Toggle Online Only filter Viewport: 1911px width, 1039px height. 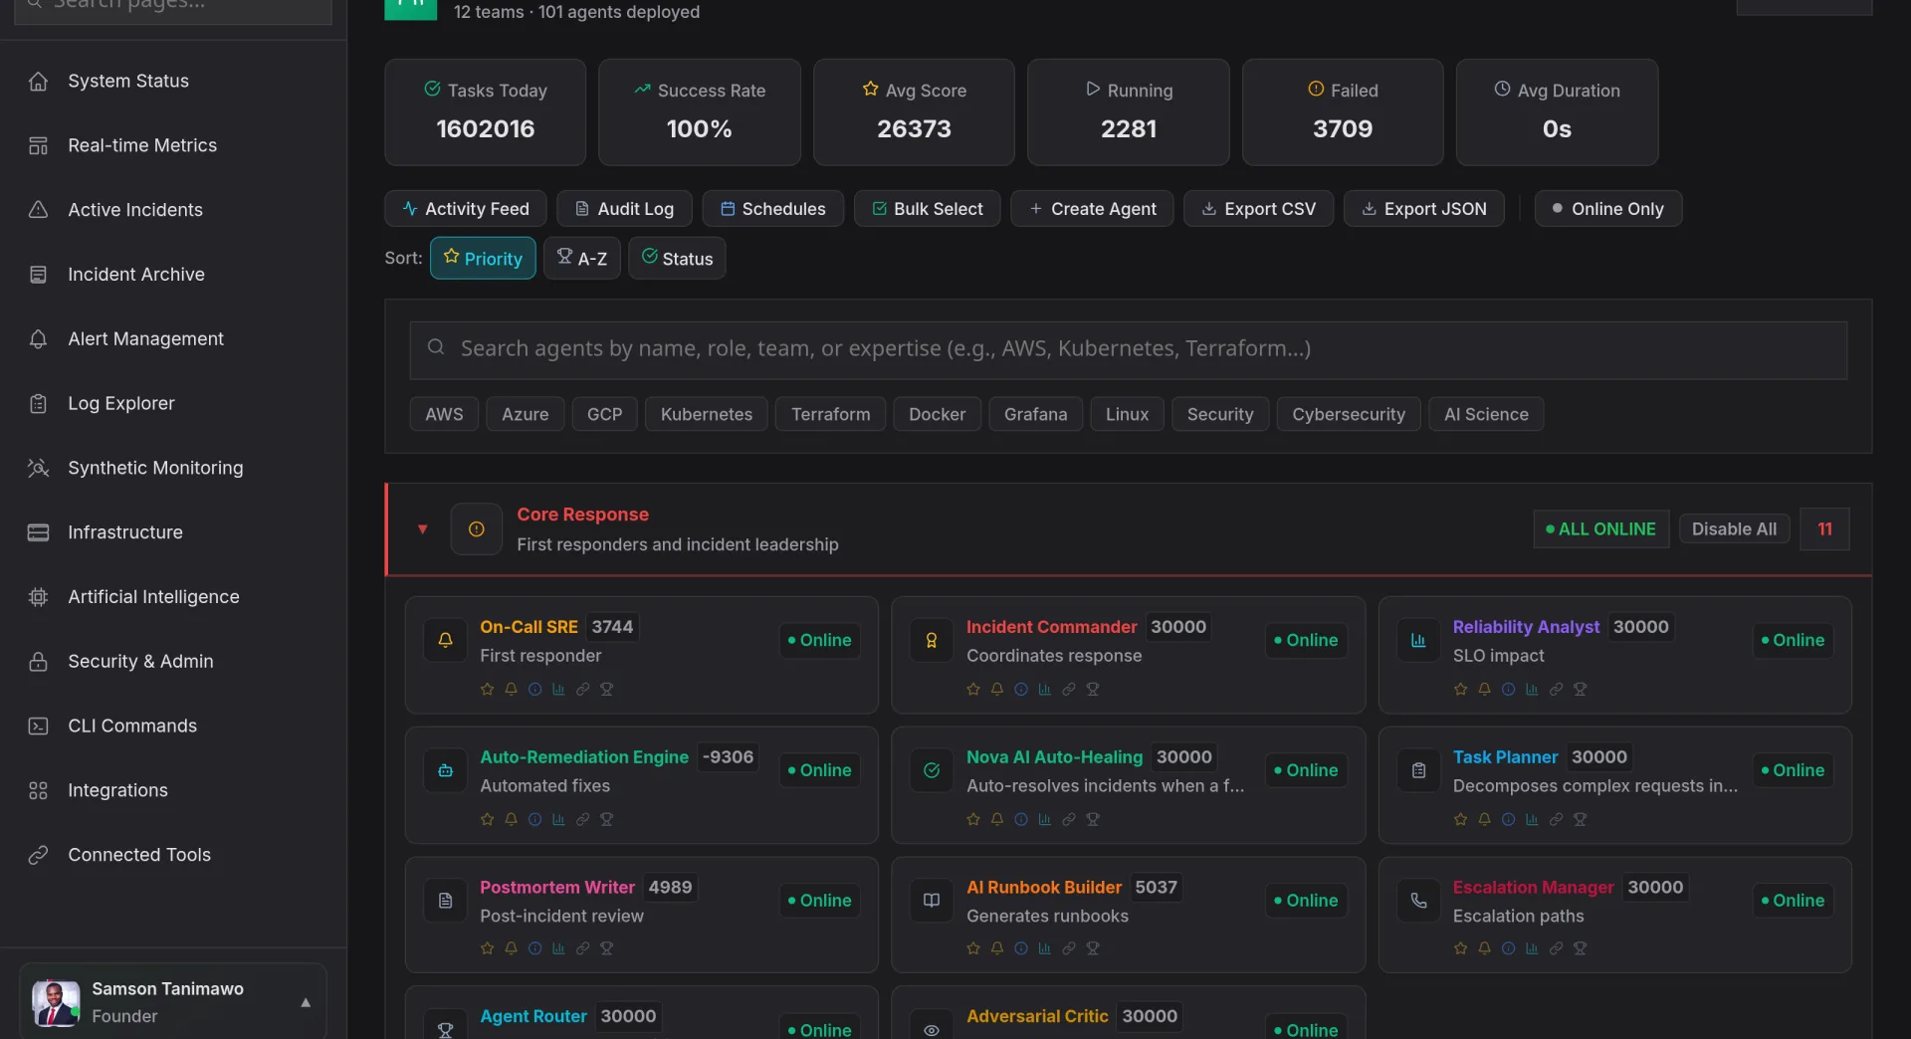tap(1607, 209)
